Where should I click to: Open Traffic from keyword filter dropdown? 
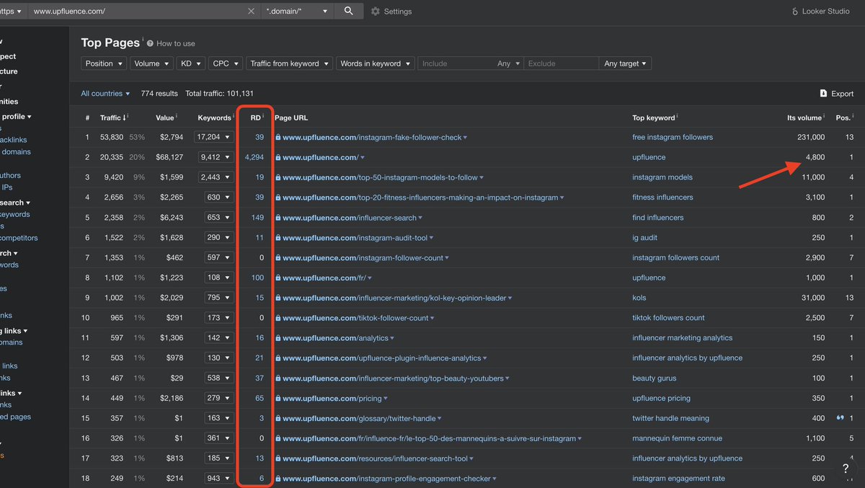point(289,63)
